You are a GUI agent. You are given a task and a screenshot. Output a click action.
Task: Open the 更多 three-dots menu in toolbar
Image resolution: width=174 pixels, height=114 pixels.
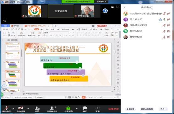click(97, 108)
